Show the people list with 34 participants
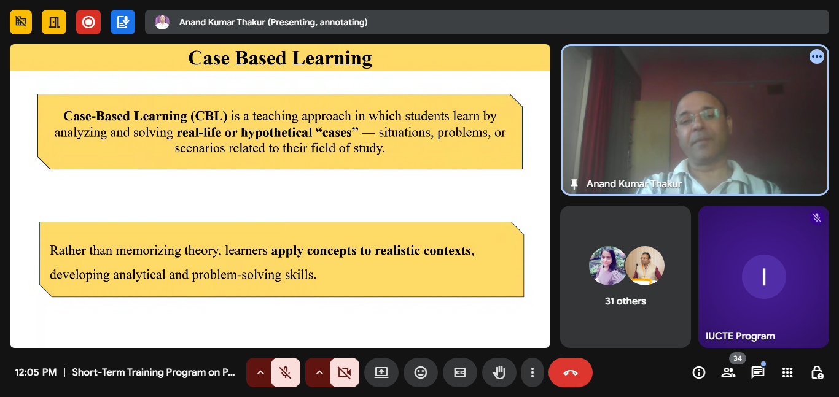The width and height of the screenshot is (839, 397). click(728, 372)
